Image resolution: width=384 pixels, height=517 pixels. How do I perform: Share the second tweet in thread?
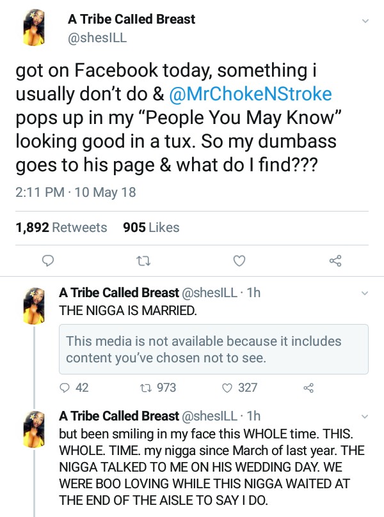tap(308, 387)
